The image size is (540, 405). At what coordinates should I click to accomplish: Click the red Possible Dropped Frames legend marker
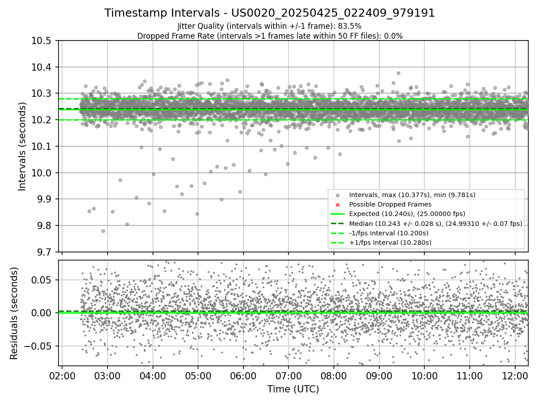(337, 204)
